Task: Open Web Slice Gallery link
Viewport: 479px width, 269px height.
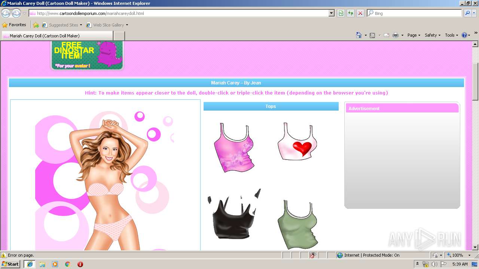Action: pyautogui.click(x=107, y=25)
